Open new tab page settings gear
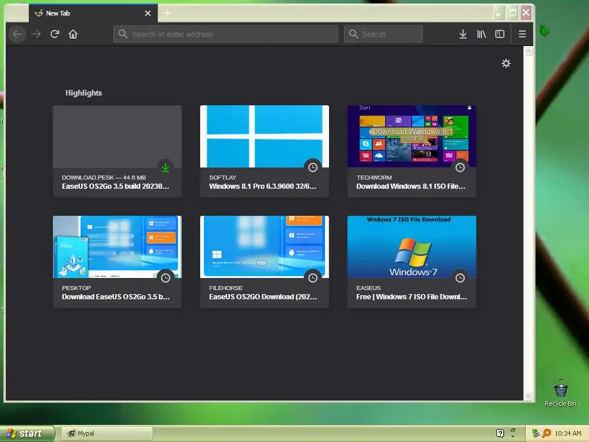Screen dimensions: 589x442 (x=506, y=63)
